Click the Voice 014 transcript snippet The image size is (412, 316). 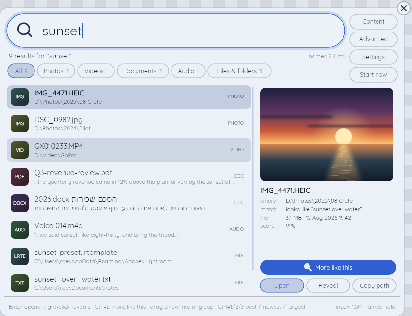pos(107,235)
